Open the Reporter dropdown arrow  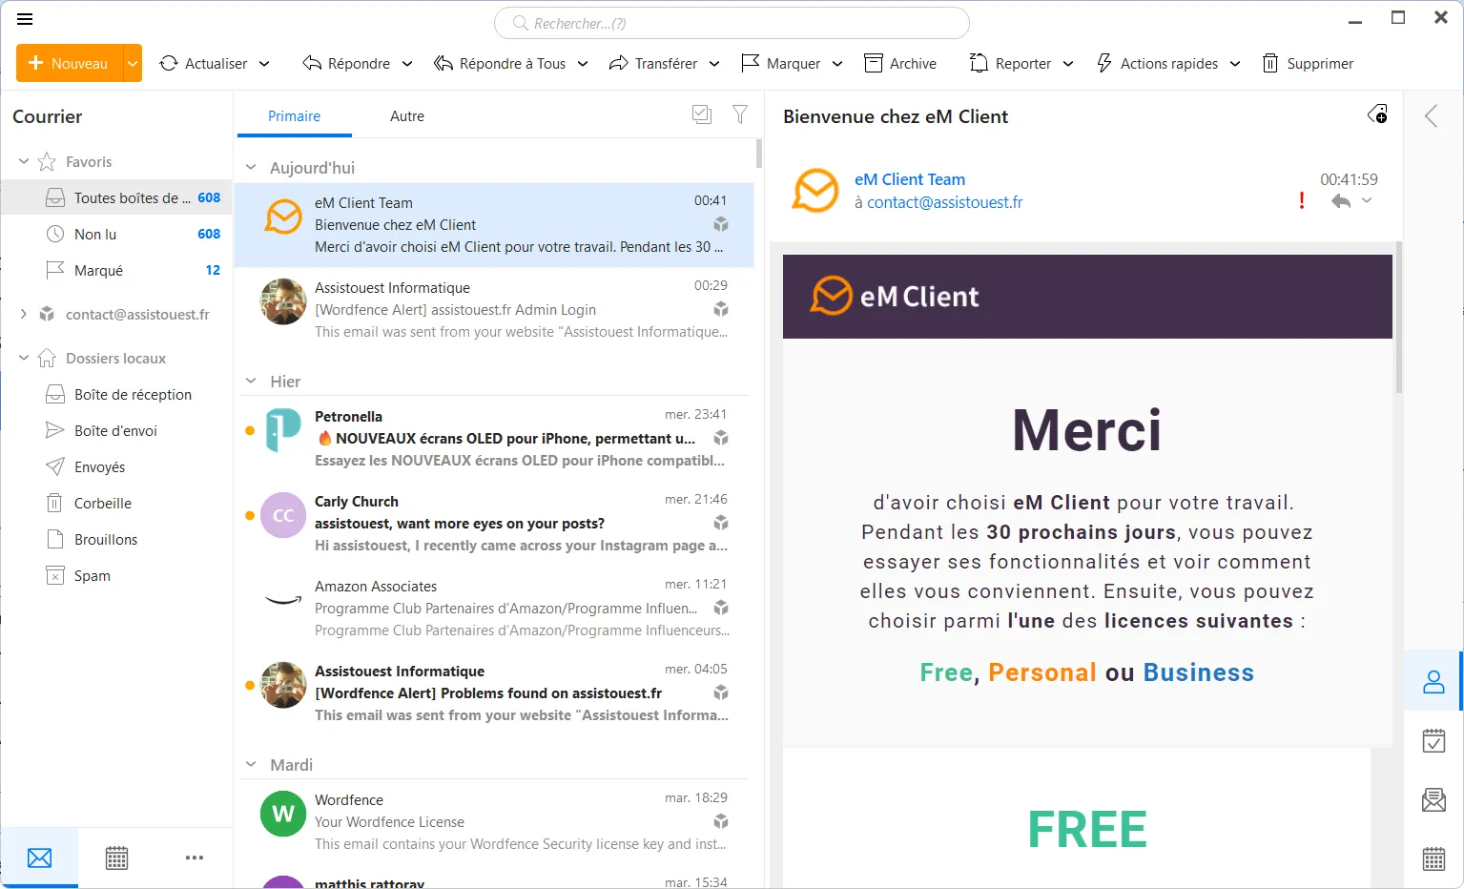[1068, 64]
